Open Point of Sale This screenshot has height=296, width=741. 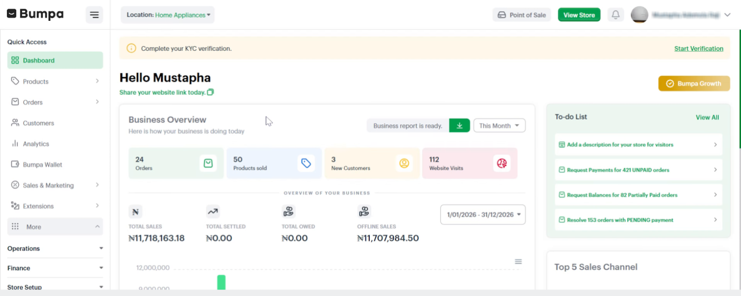(522, 15)
